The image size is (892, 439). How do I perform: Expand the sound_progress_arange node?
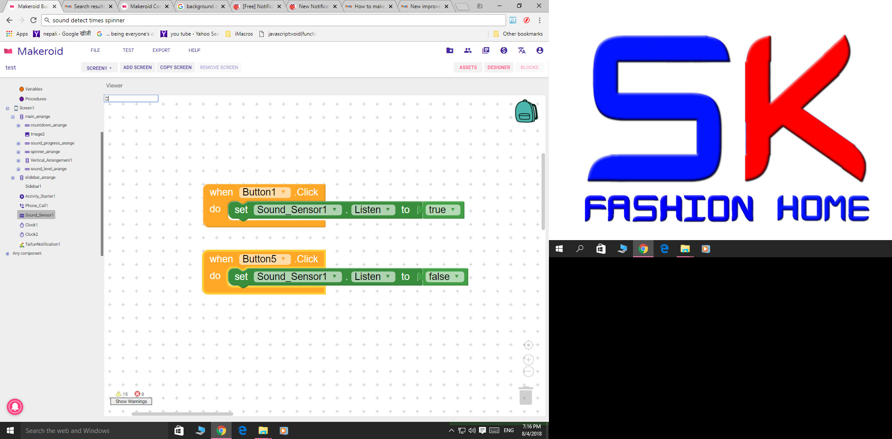pyautogui.click(x=18, y=143)
